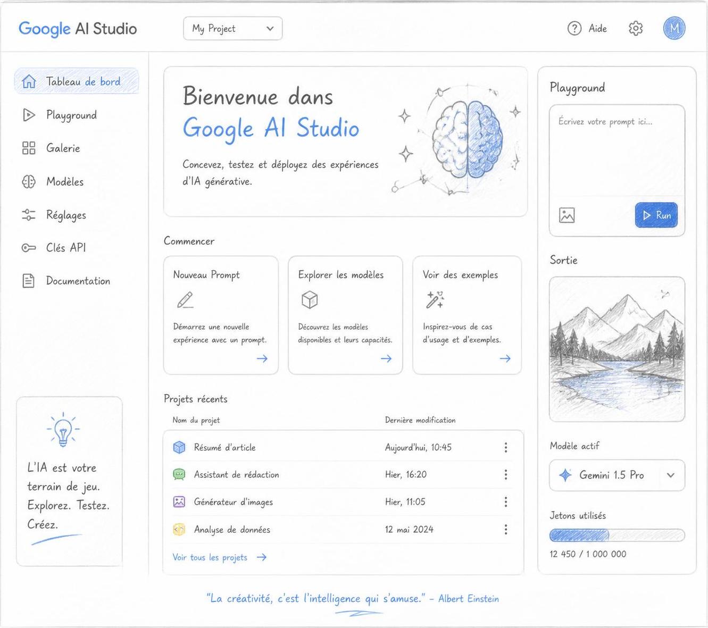The image size is (708, 628).
Task: Click purple picture icon of Générateur d'images
Action: [179, 501]
